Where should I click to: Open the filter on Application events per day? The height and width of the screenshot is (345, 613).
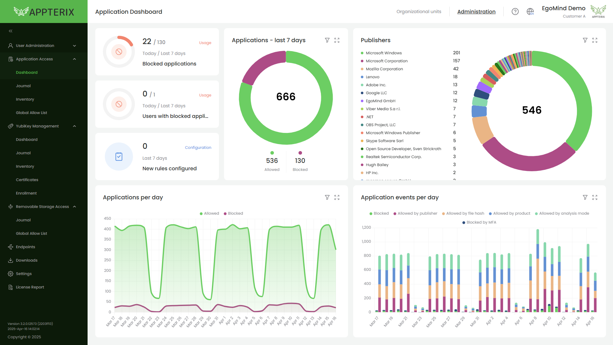(585, 197)
